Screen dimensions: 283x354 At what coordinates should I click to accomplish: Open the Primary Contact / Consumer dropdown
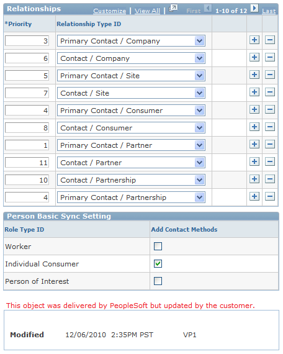pyautogui.click(x=131, y=111)
